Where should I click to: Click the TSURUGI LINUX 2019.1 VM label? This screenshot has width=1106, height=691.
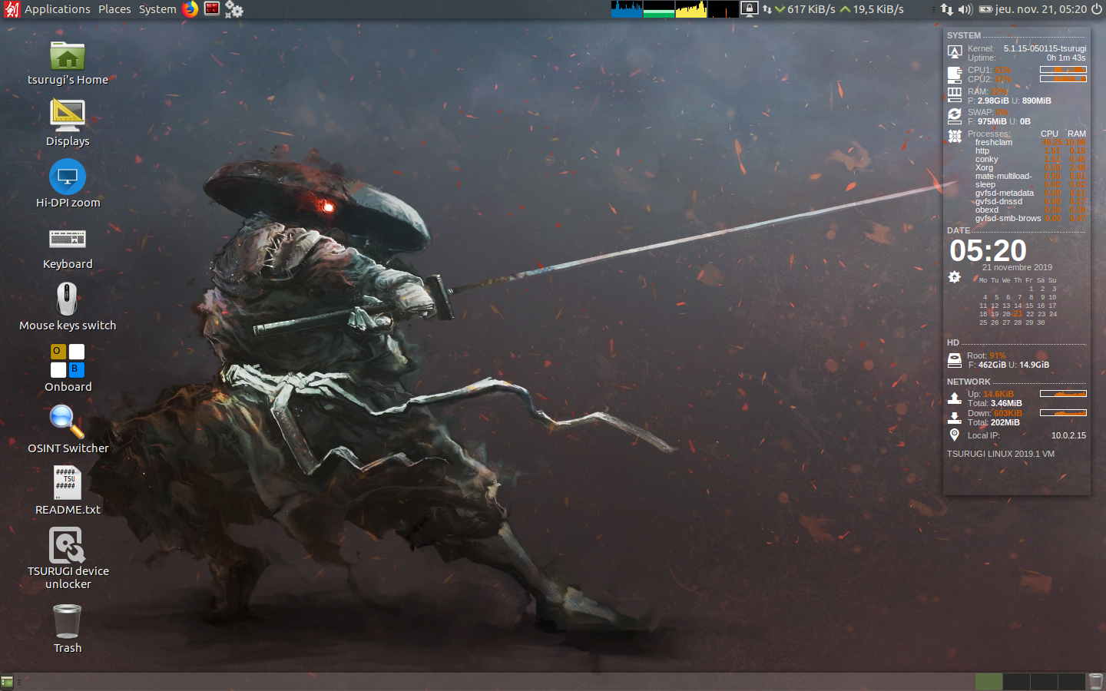(1001, 454)
